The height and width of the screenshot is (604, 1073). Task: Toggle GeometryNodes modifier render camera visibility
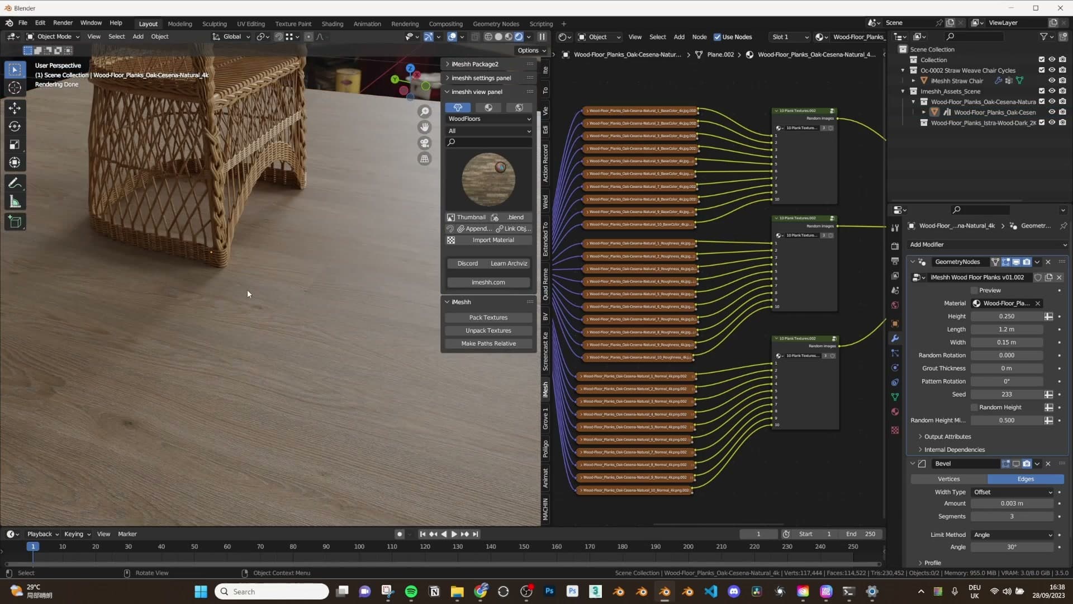1027,262
